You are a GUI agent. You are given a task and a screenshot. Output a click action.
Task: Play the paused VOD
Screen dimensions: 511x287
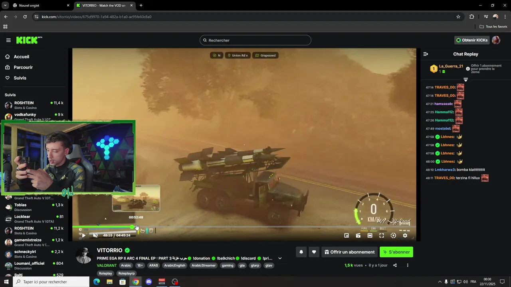click(83, 236)
